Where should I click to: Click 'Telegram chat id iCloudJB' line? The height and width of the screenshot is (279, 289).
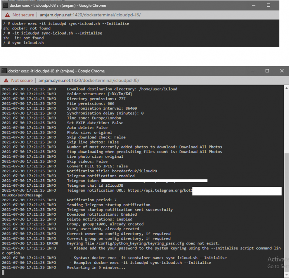[x=95, y=186]
